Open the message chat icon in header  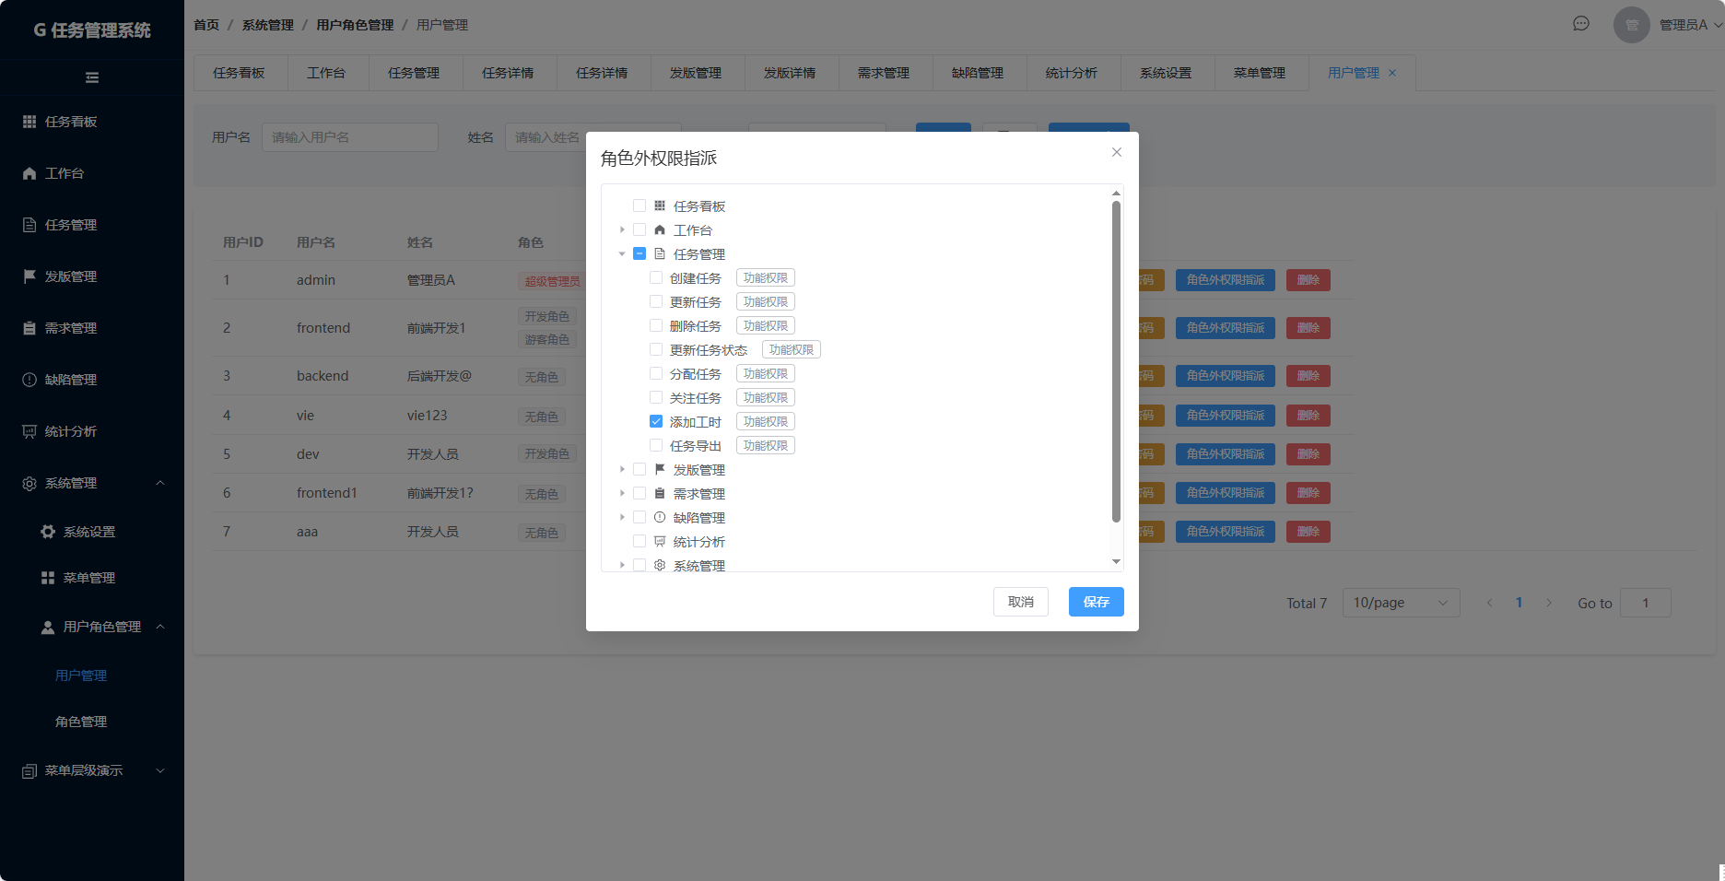click(1581, 24)
